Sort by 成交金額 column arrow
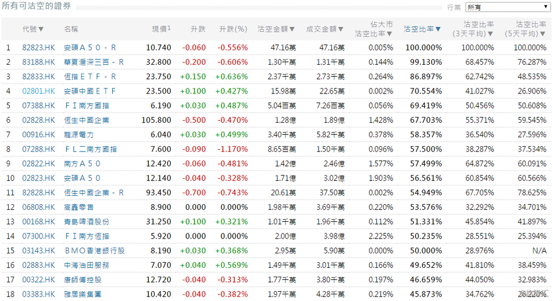Image resolution: width=553 pixels, height=301 pixels. pyautogui.click(x=341, y=29)
